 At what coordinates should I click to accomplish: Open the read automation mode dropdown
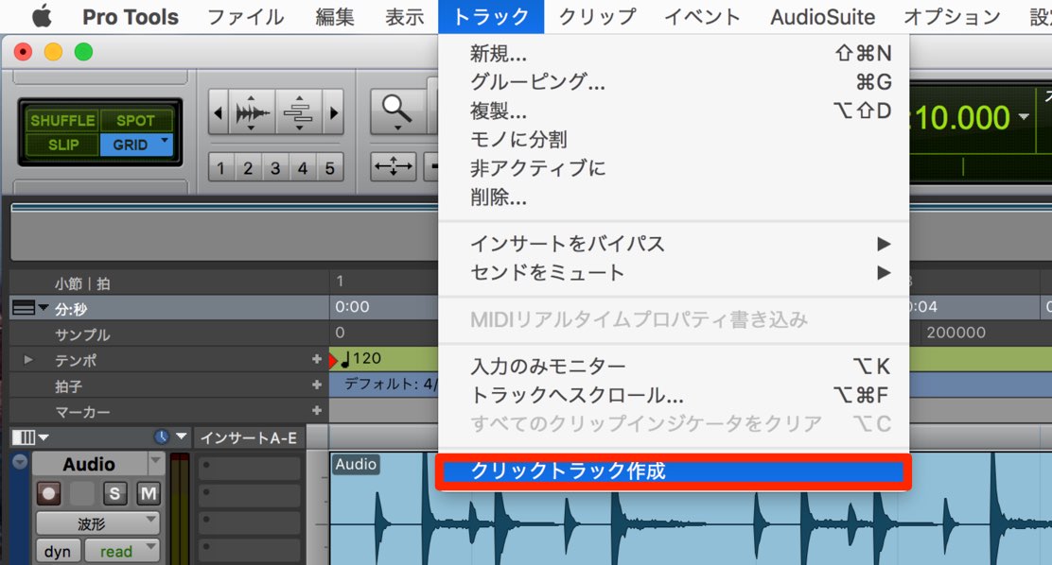click(123, 551)
